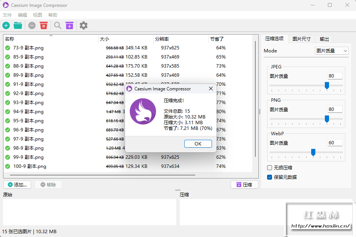Click the green check next to 89-9 副本.png

8,75
